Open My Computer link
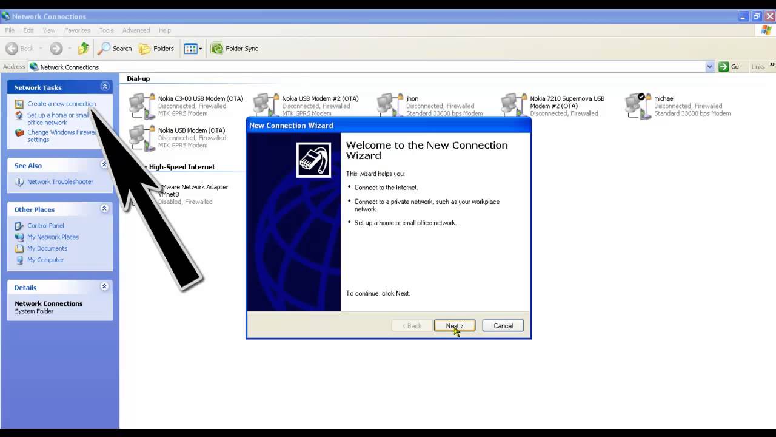The height and width of the screenshot is (437, 776). pyautogui.click(x=45, y=260)
